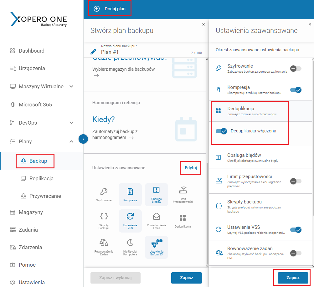Click the Edytuj link for advanced settings
The width and height of the screenshot is (314, 287).
[x=191, y=168]
